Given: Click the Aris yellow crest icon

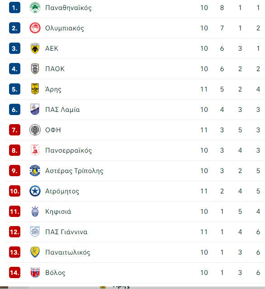Looking at the screenshot, I should 35,89.
